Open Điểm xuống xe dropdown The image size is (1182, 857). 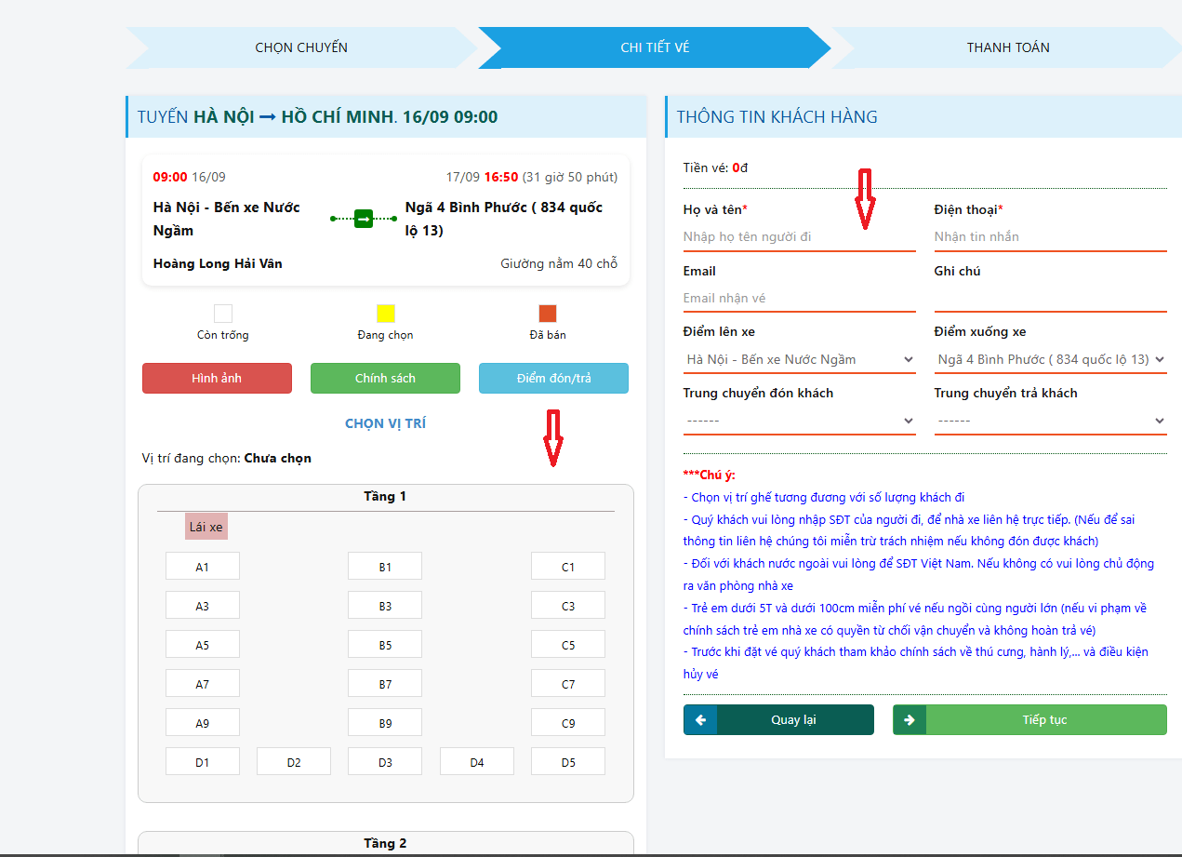point(1050,359)
